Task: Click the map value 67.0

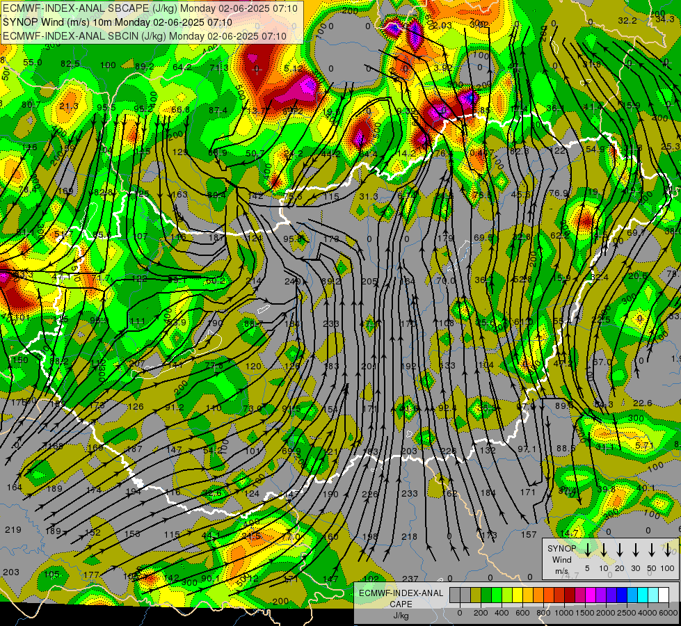Action: point(602,362)
